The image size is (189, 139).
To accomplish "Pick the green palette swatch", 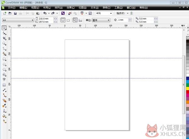I will 187,85.
